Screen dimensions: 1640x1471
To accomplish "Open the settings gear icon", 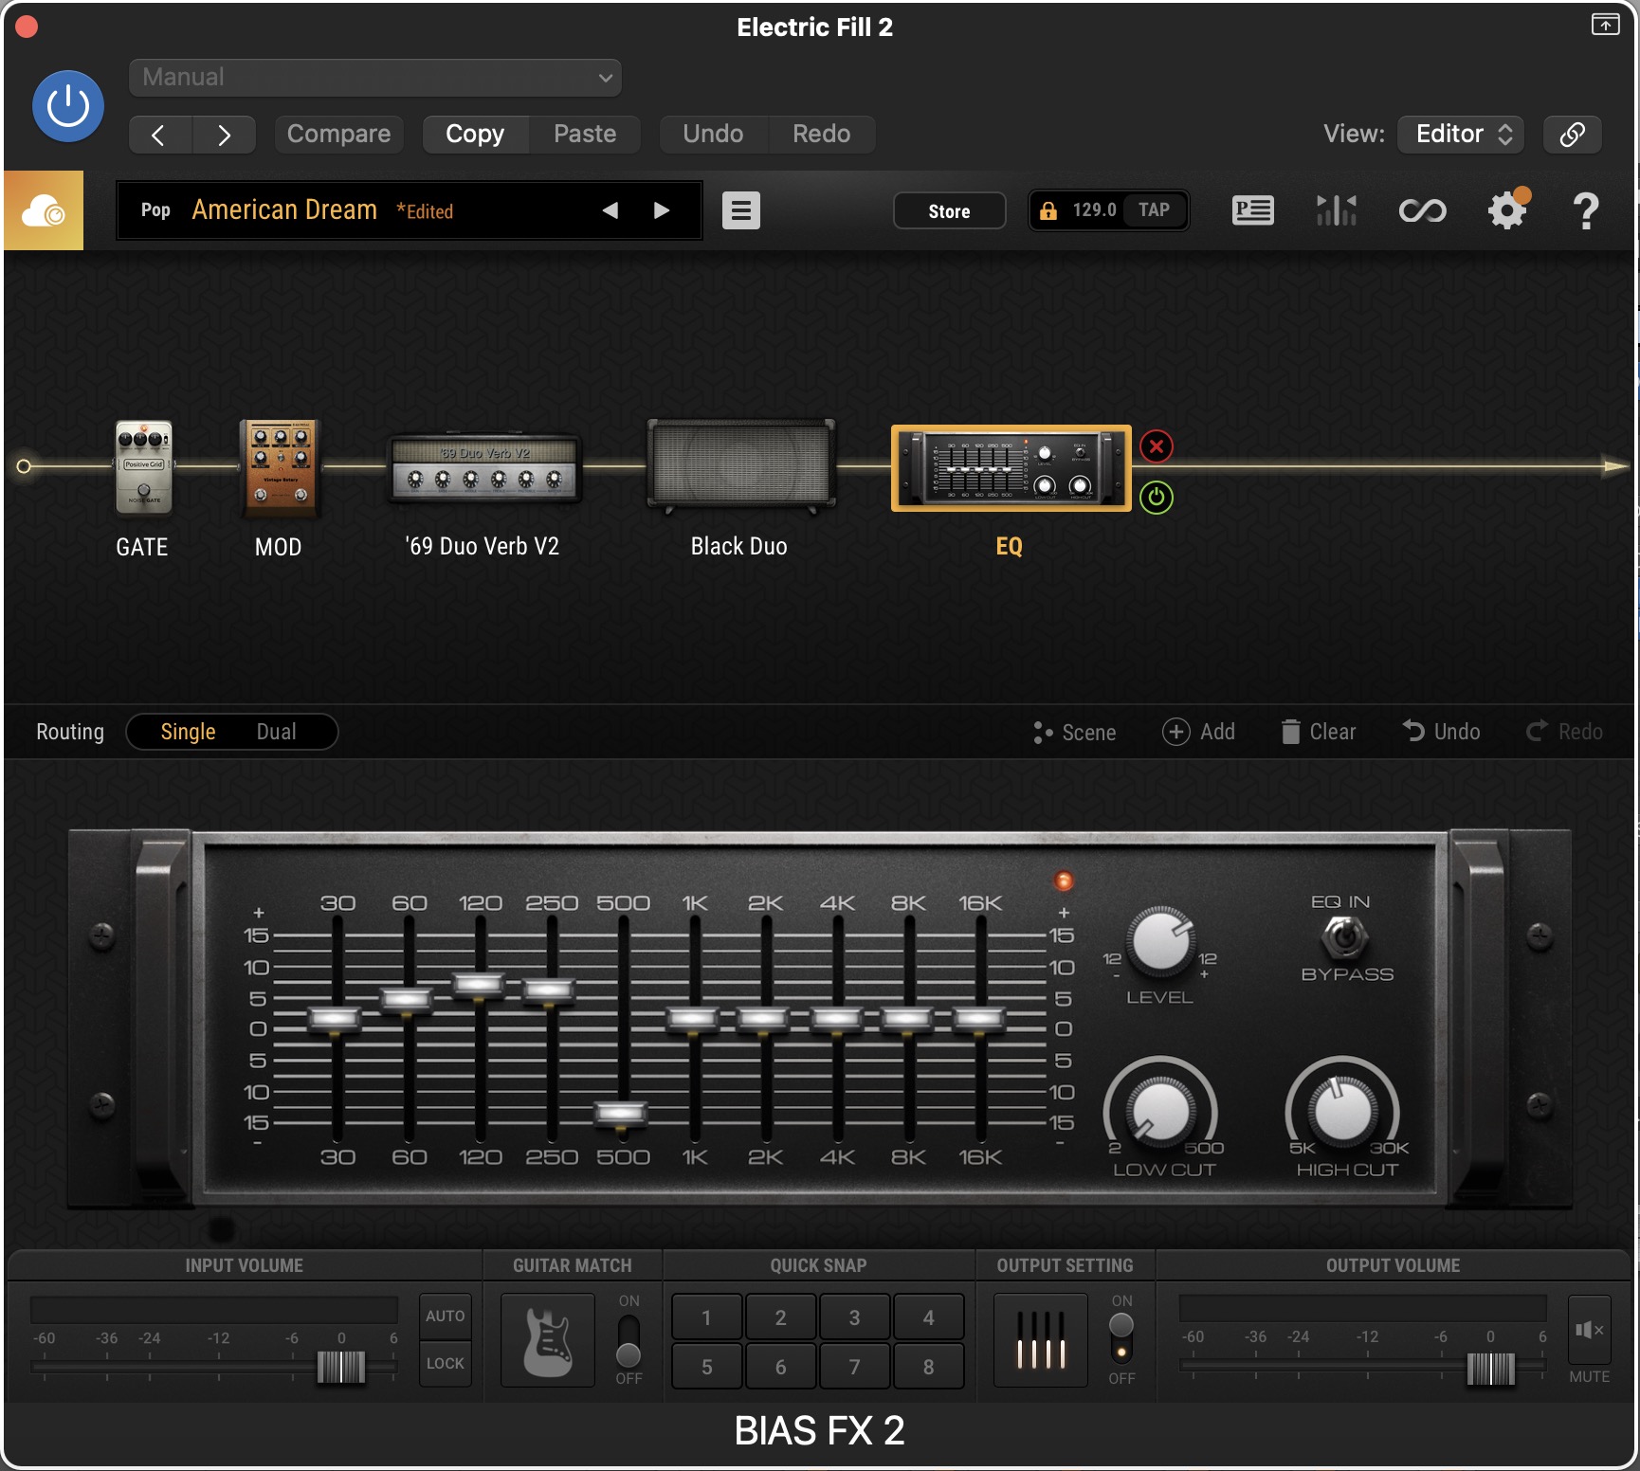I will click(1507, 209).
